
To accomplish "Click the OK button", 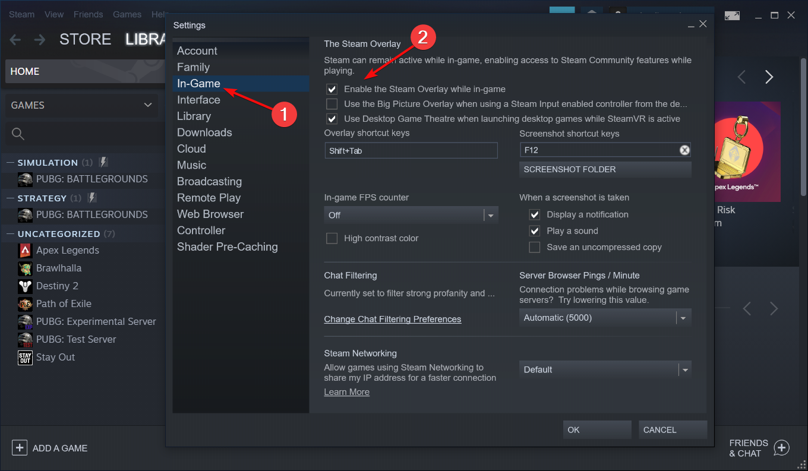I will pos(597,429).
